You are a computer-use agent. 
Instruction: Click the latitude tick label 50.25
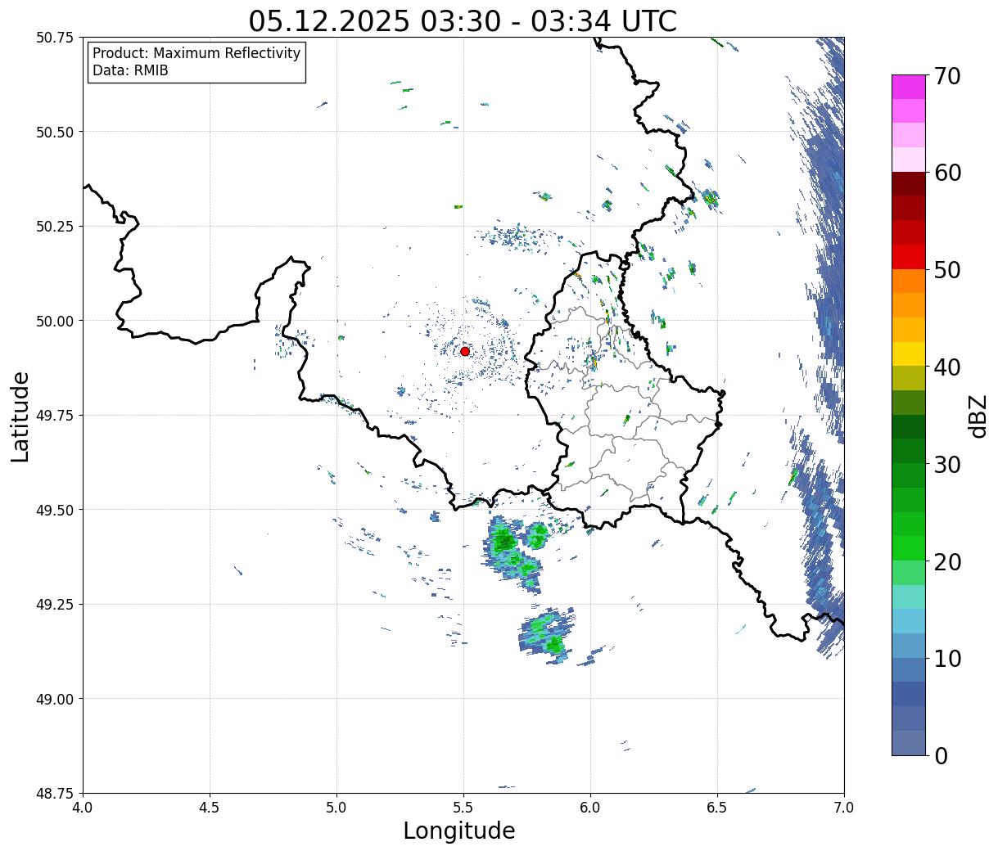[55, 227]
